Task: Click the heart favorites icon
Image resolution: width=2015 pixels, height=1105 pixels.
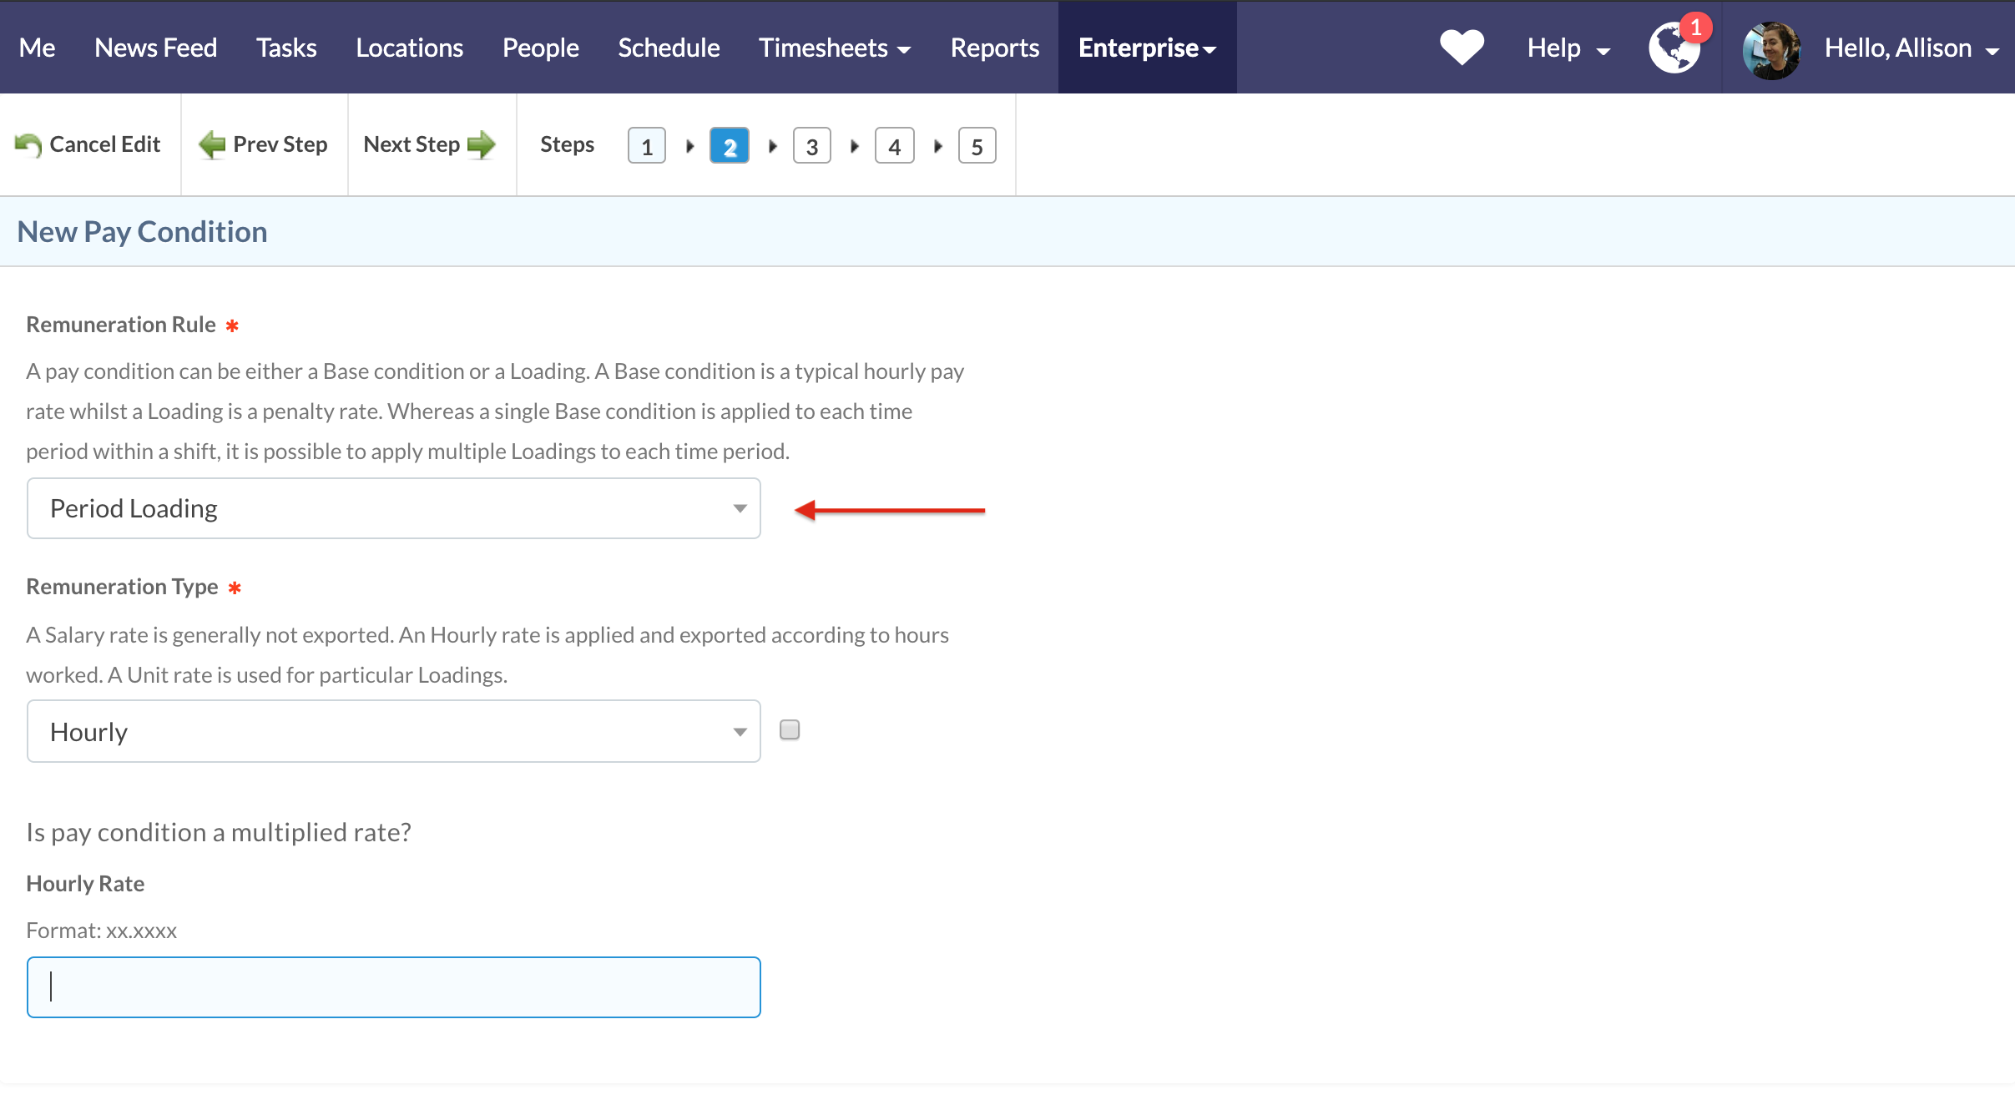Action: coord(1462,48)
